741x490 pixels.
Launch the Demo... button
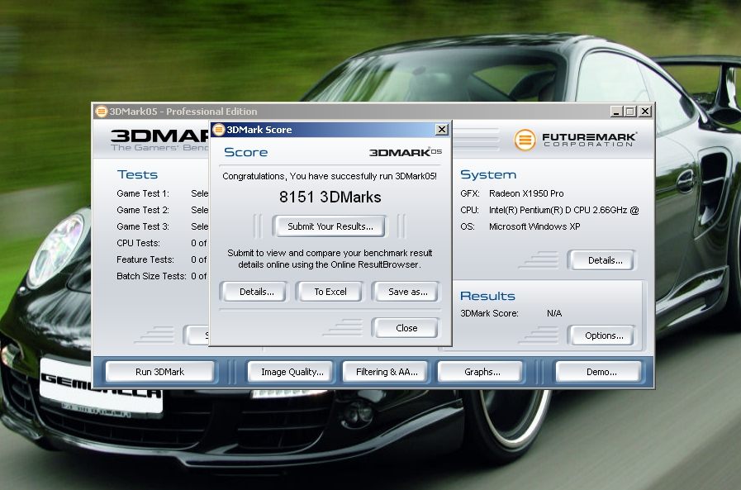point(601,372)
